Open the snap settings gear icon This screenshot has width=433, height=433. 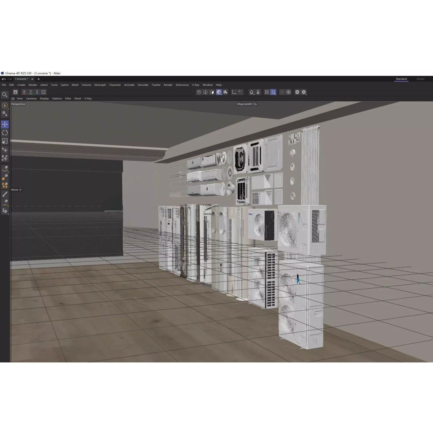258,92
